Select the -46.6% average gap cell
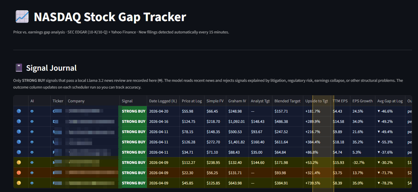 click(390, 111)
